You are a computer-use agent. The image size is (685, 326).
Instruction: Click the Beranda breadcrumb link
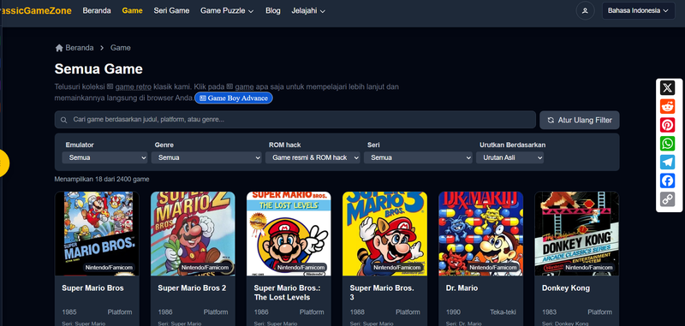click(x=80, y=48)
